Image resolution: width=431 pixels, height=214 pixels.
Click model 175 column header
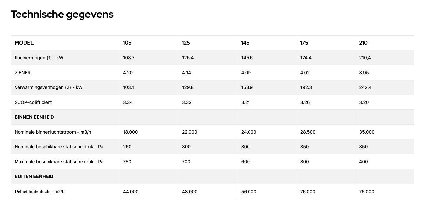[304, 43]
